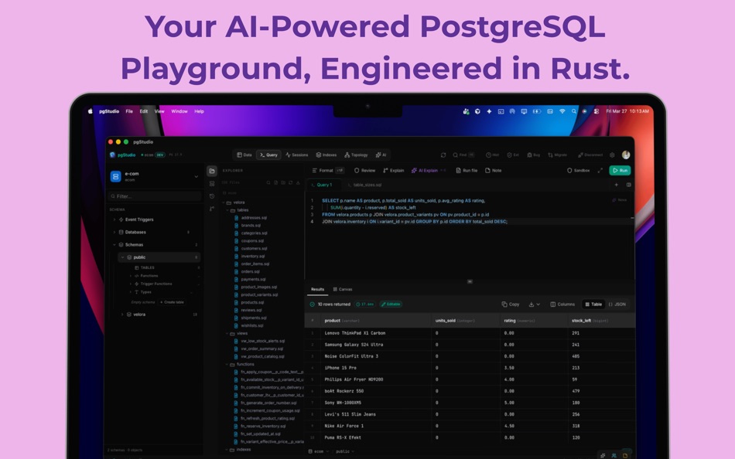Click the Apple menu icon
Screen dimensions: 735x459
pos(90,111)
